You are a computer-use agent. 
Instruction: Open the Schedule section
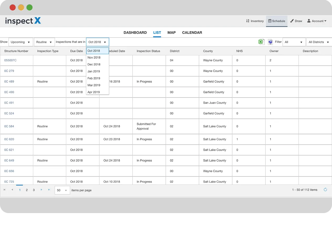pyautogui.click(x=277, y=21)
